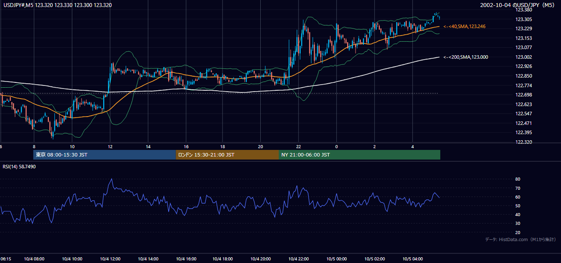
Task: Click the 10/4 16:00 bottom time label
Action: 186,259
